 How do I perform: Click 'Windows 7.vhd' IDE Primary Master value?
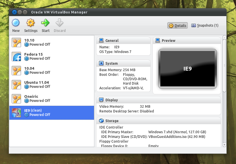click(x=177, y=132)
